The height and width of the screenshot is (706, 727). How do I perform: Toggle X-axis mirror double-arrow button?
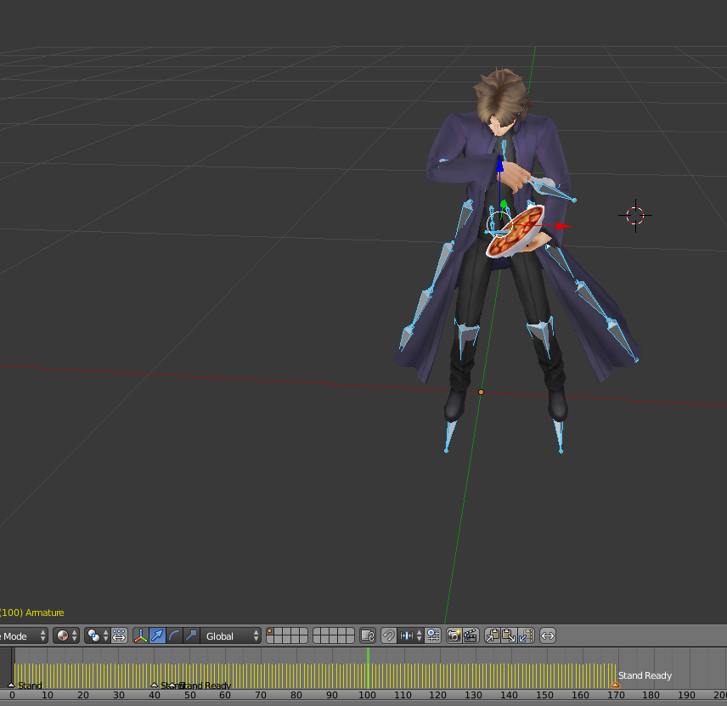coord(548,636)
